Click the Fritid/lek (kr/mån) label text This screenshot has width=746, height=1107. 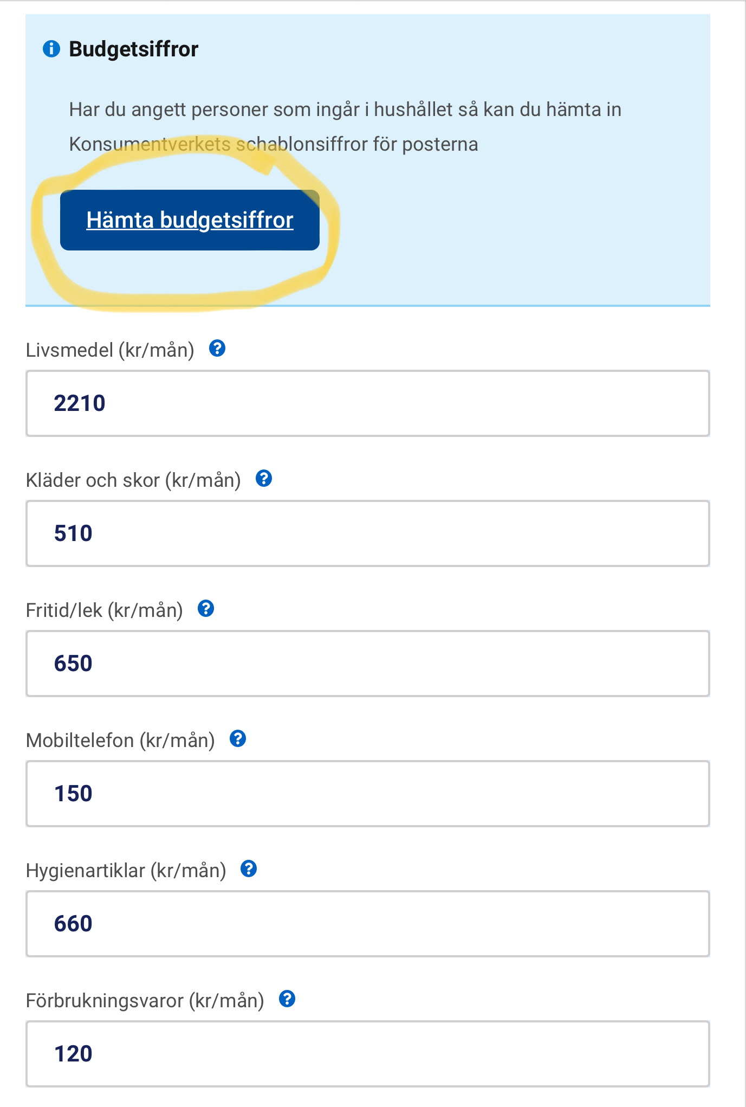tap(105, 610)
